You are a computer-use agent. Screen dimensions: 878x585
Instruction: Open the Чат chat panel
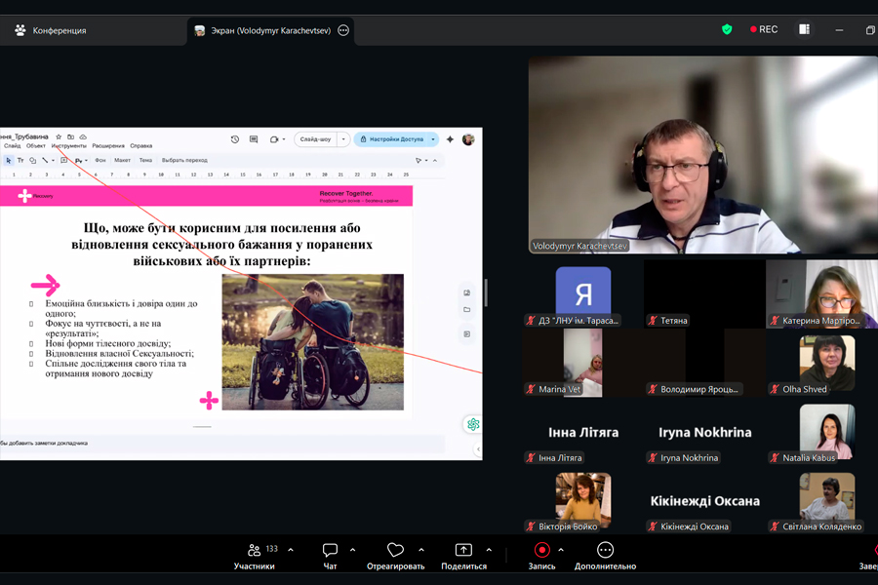(x=330, y=551)
